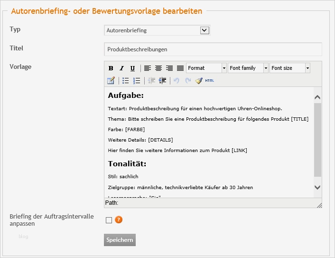The width and height of the screenshot is (335, 258).
Task: Click the Speichern button
Action: [x=120, y=240]
